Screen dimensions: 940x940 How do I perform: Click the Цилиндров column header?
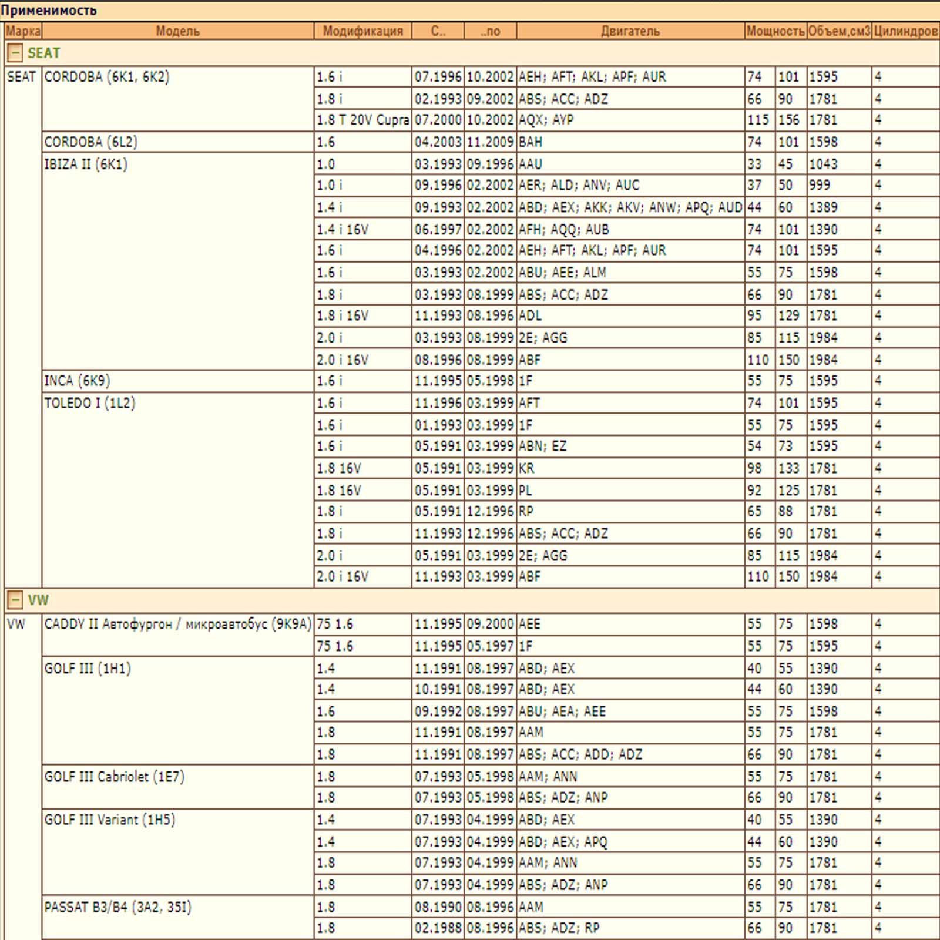(x=905, y=31)
